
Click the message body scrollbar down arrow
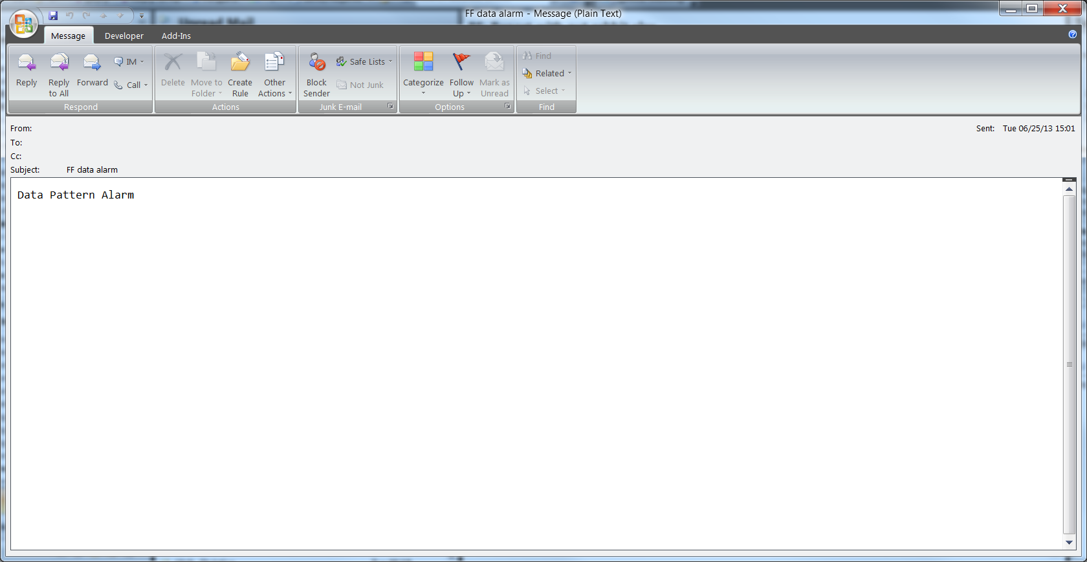tap(1069, 543)
